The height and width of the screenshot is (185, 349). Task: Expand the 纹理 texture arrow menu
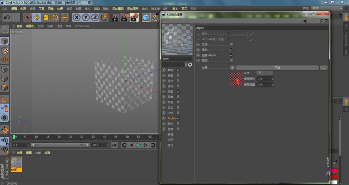point(232,68)
